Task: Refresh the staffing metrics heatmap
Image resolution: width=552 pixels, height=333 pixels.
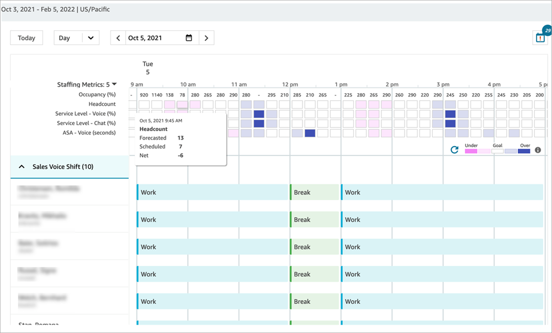Action: (x=454, y=149)
